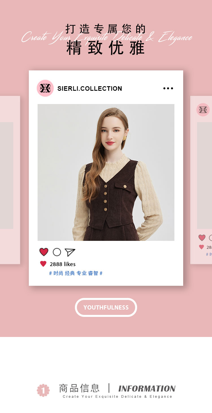Viewport: 212px width, 413px height.
Task: Click the INFORMATION italic heading
Action: pos(147,389)
